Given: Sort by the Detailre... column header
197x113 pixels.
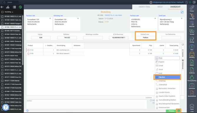Looking at the screenshot, I should pos(49,46).
